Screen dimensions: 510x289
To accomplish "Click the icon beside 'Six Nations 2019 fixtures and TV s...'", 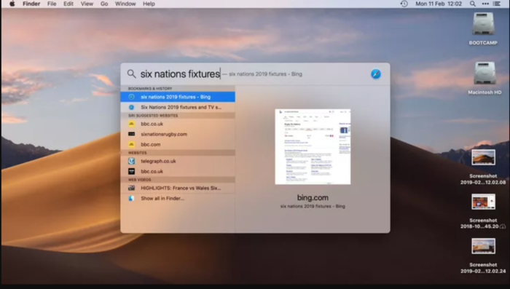I will click(x=131, y=107).
